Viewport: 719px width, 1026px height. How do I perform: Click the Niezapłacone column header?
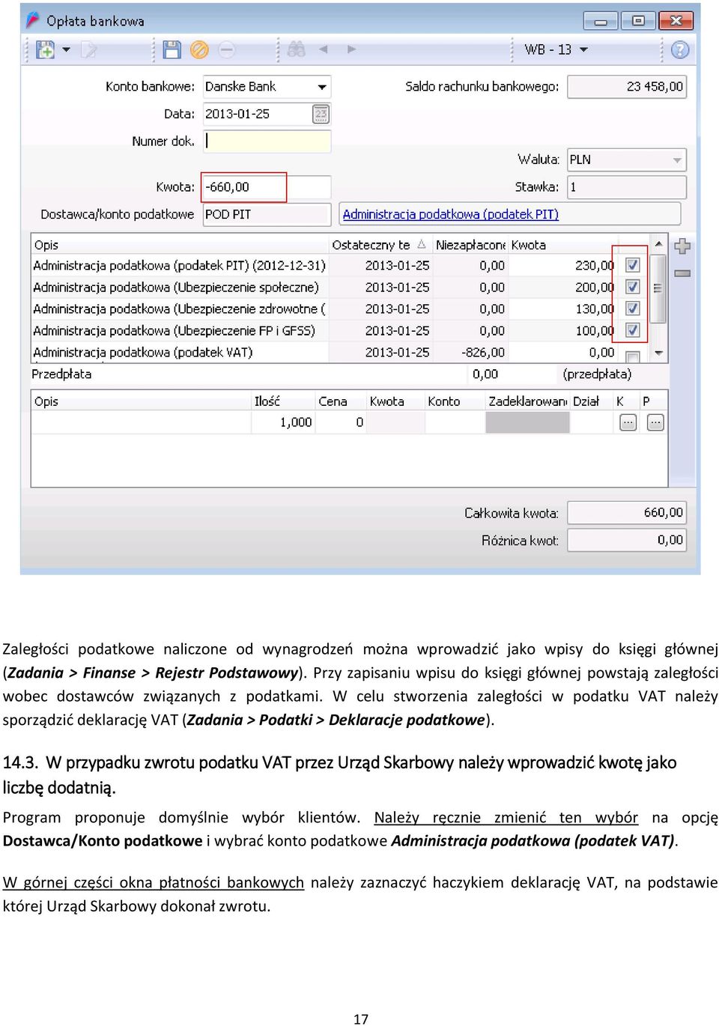tap(470, 245)
